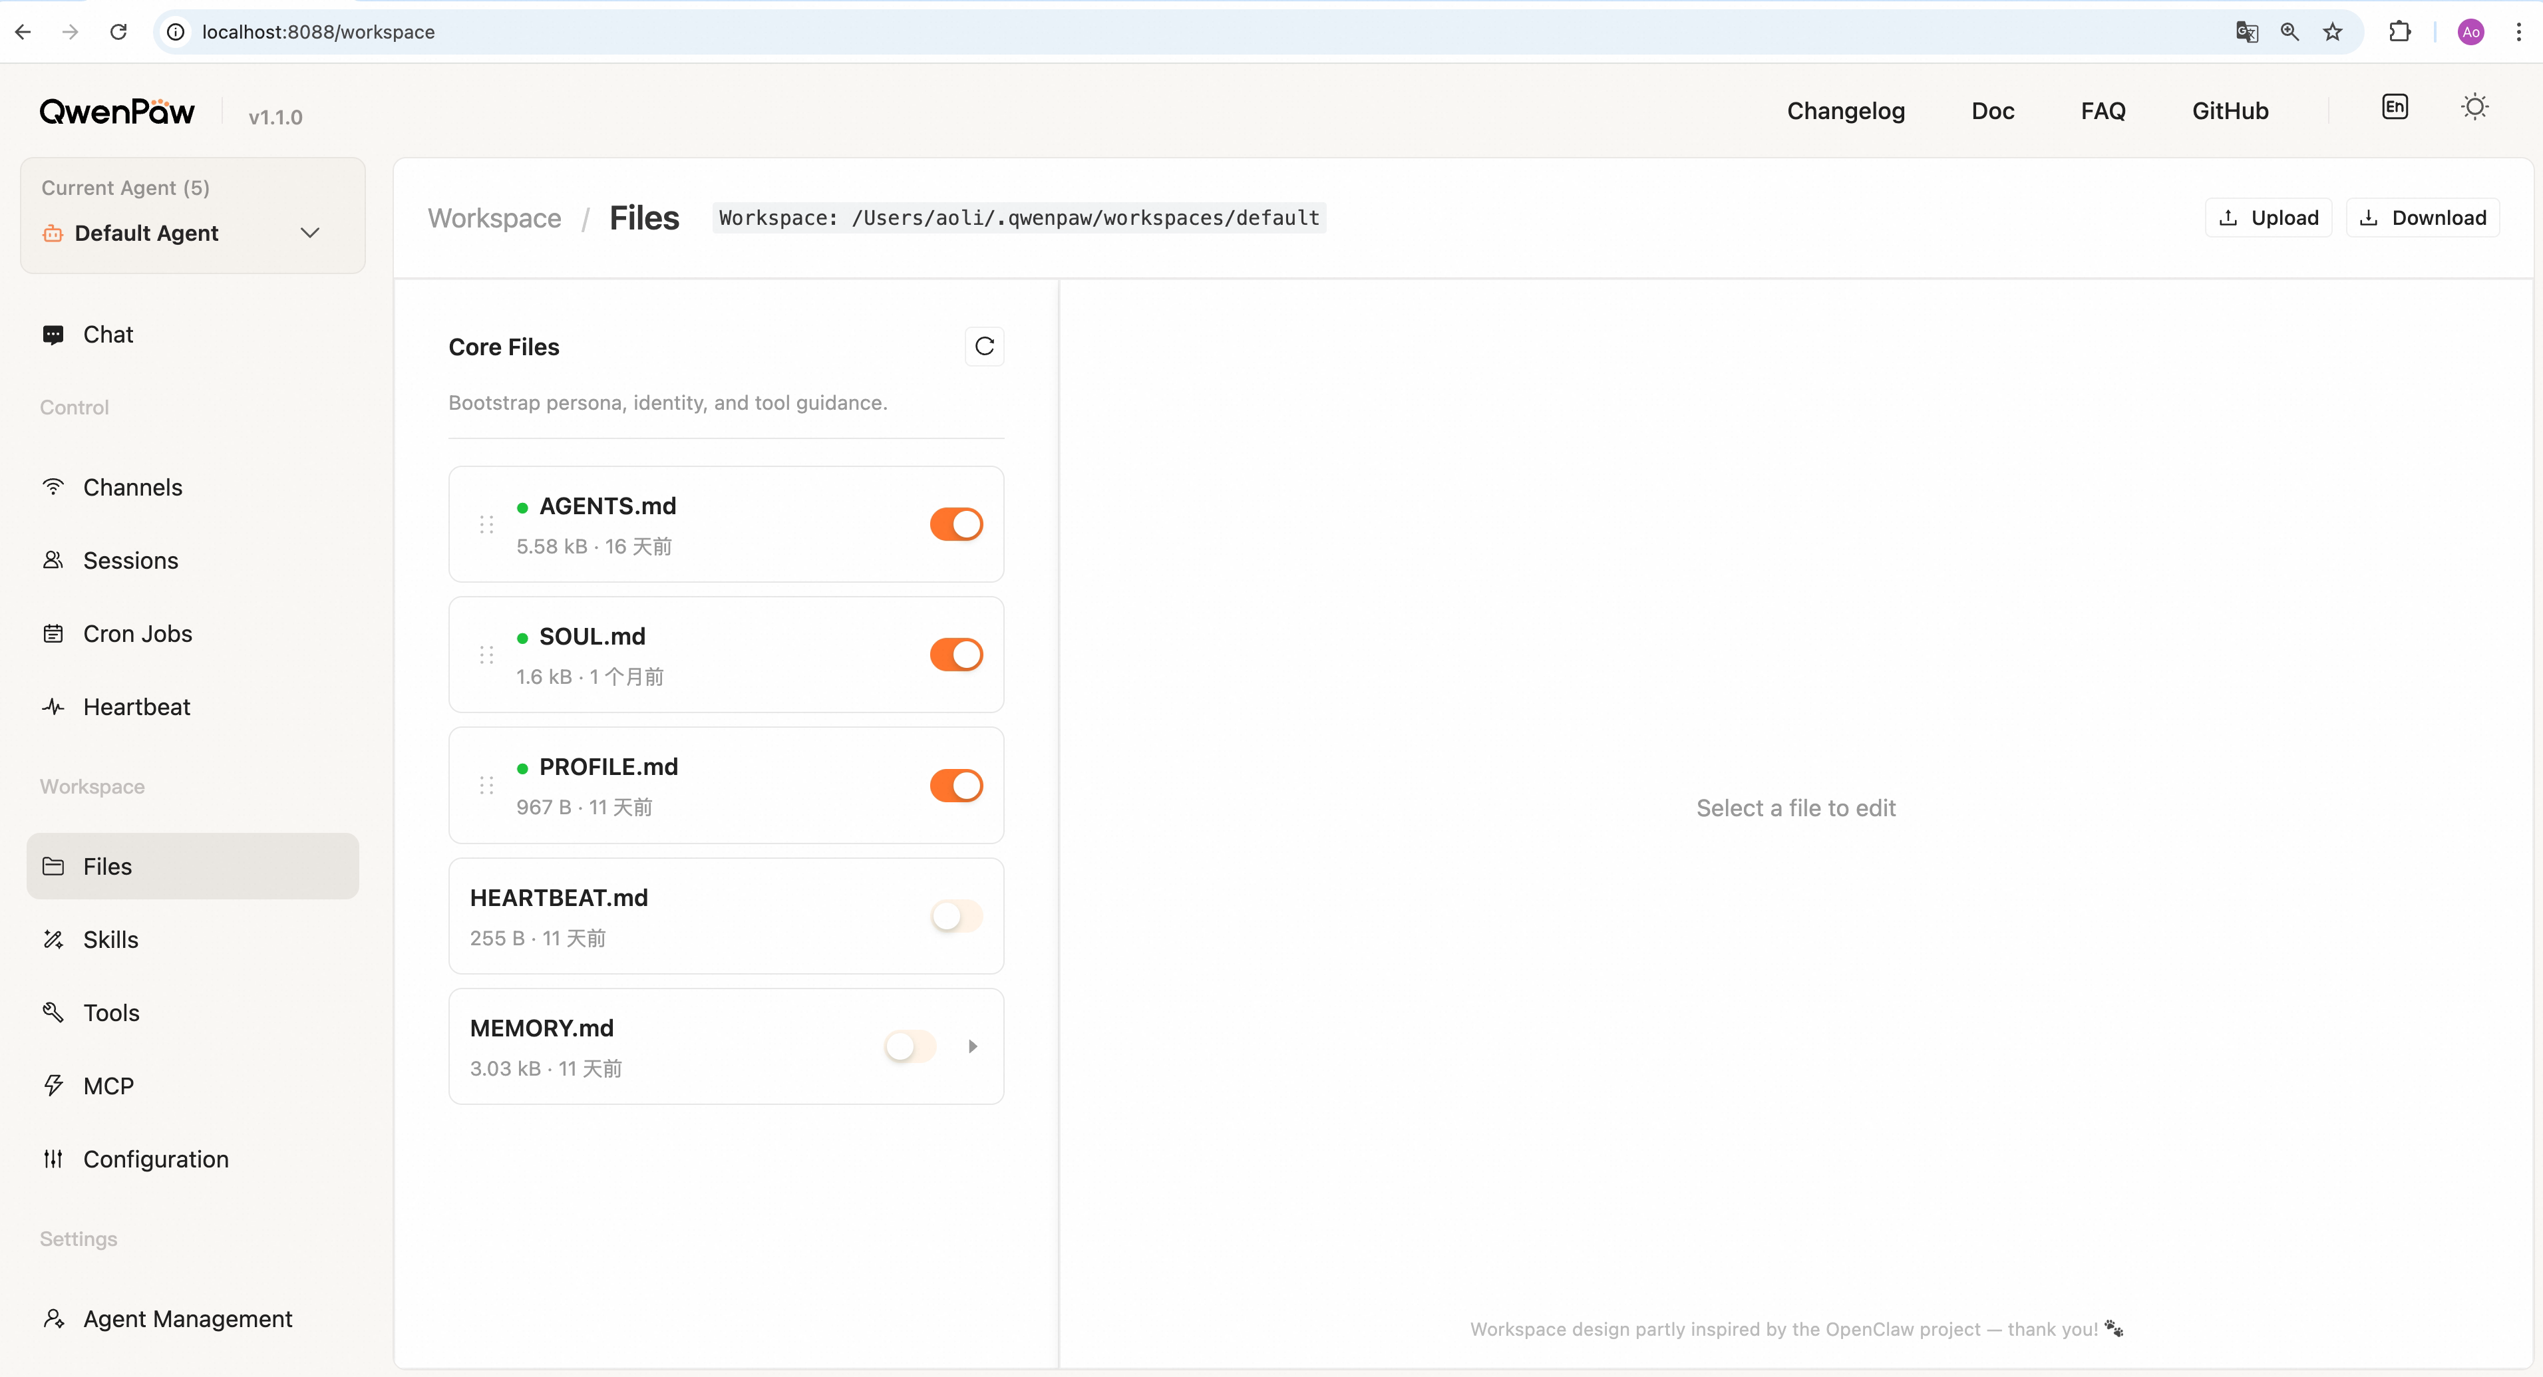Disable the AGENTS.md toggle
Screen dimensions: 2543x1377
tap(955, 524)
